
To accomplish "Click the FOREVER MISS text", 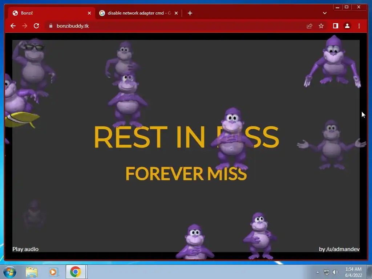I will pyautogui.click(x=186, y=174).
